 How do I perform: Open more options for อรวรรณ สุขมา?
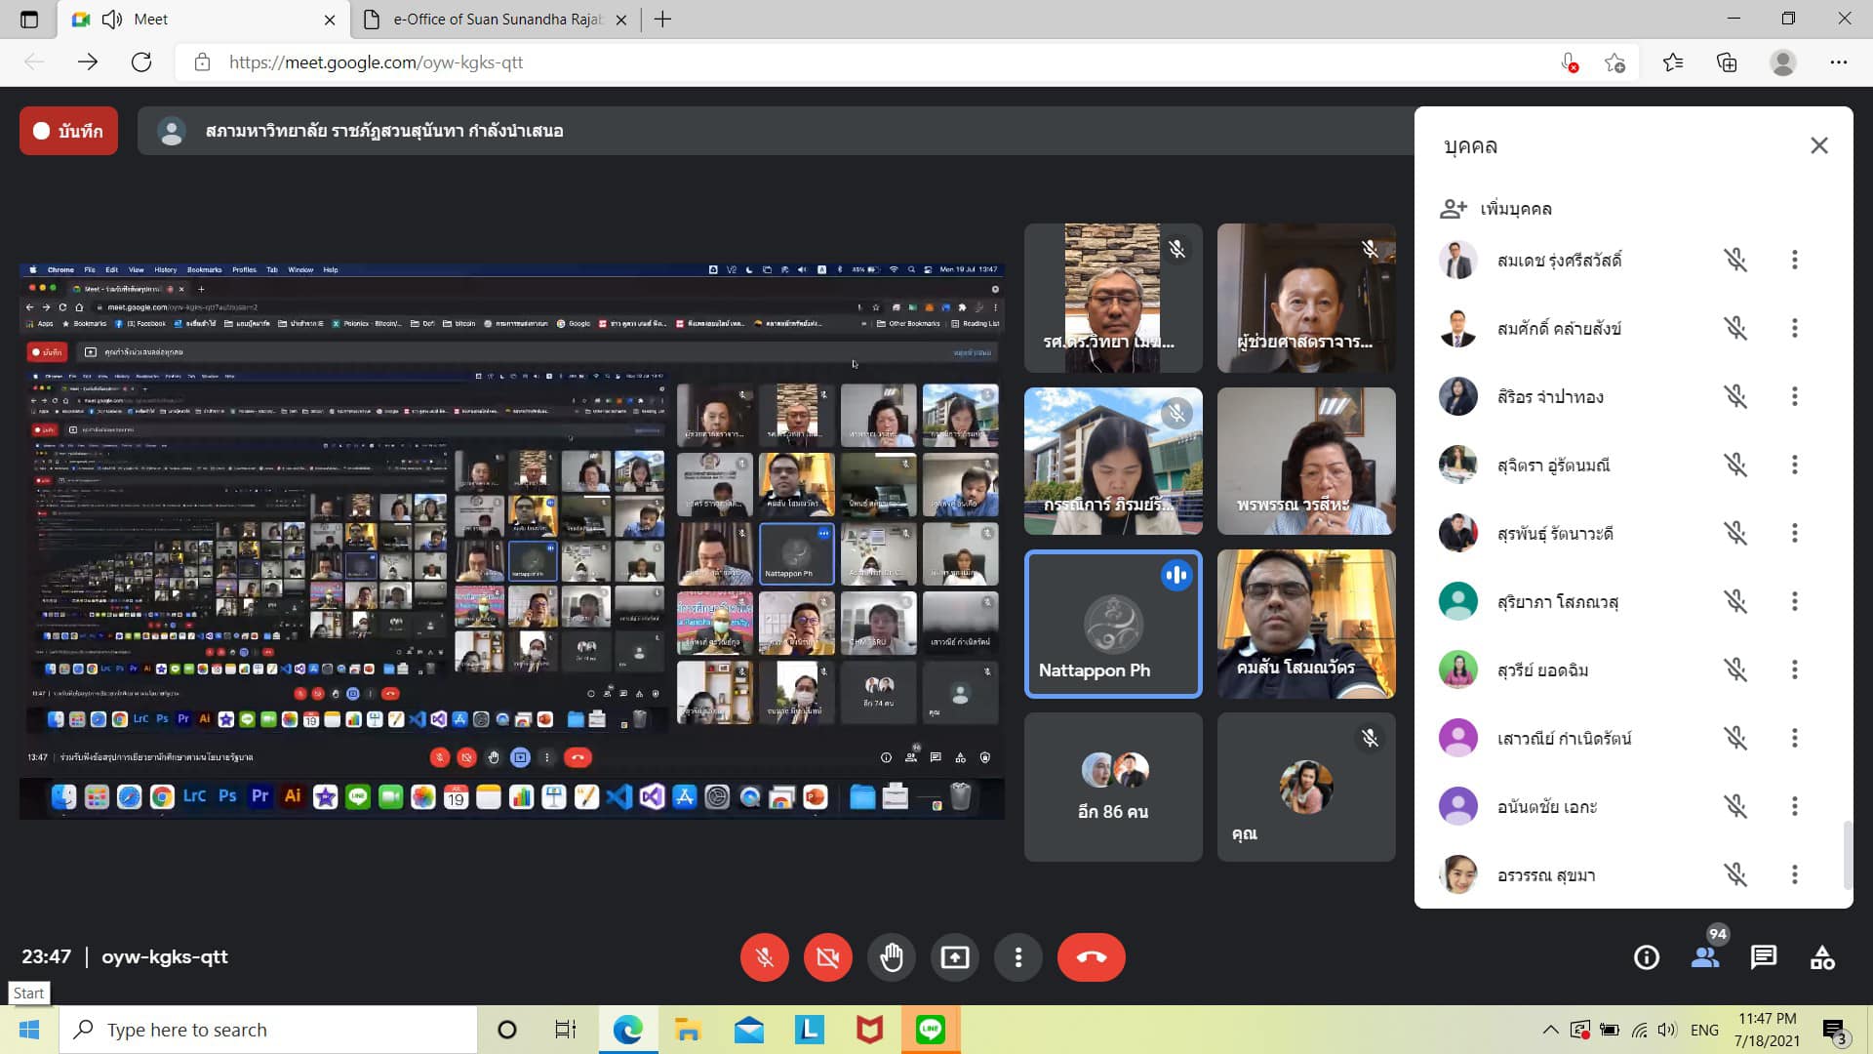coord(1794,874)
